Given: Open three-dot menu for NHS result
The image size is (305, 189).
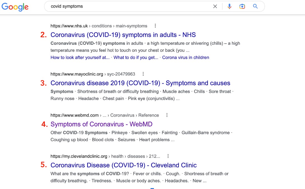Looking at the screenshot, I should tap(155, 26).
